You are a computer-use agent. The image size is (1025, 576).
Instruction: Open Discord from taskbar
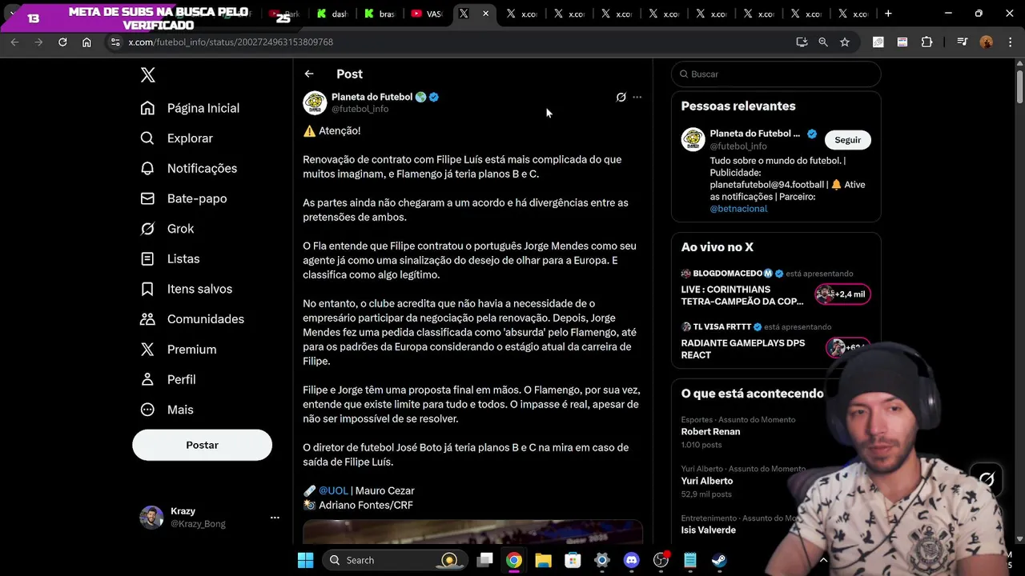click(x=631, y=560)
